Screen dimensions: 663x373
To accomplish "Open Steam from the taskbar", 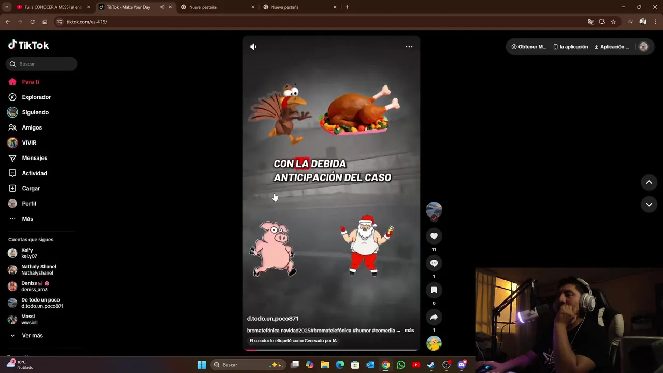I will [x=431, y=365].
